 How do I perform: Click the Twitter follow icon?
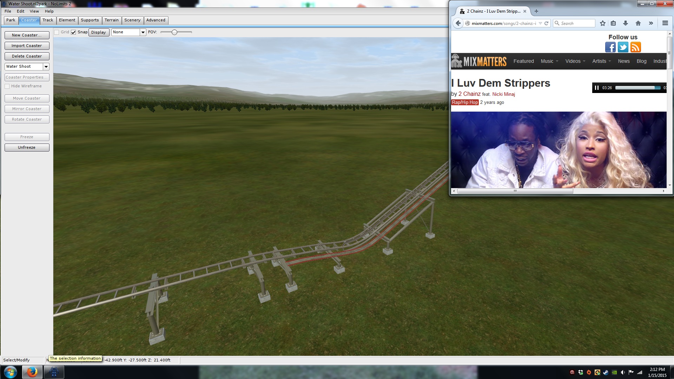coord(623,47)
